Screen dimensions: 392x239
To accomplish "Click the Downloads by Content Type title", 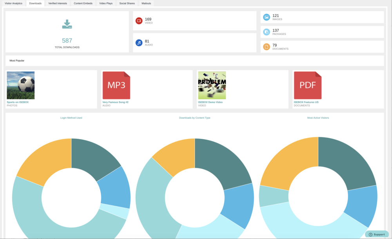I will pyautogui.click(x=195, y=118).
